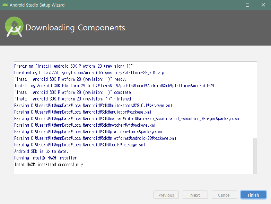Image resolution: width=271 pixels, height=204 pixels.
Task: Minimize the Setup Wizard window
Action: pos(232,5)
